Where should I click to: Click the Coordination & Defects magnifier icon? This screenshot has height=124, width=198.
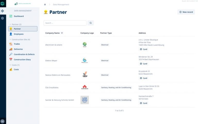11,54
